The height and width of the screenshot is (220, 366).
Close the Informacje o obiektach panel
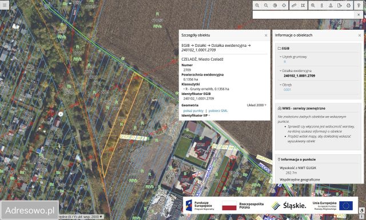(x=360, y=35)
